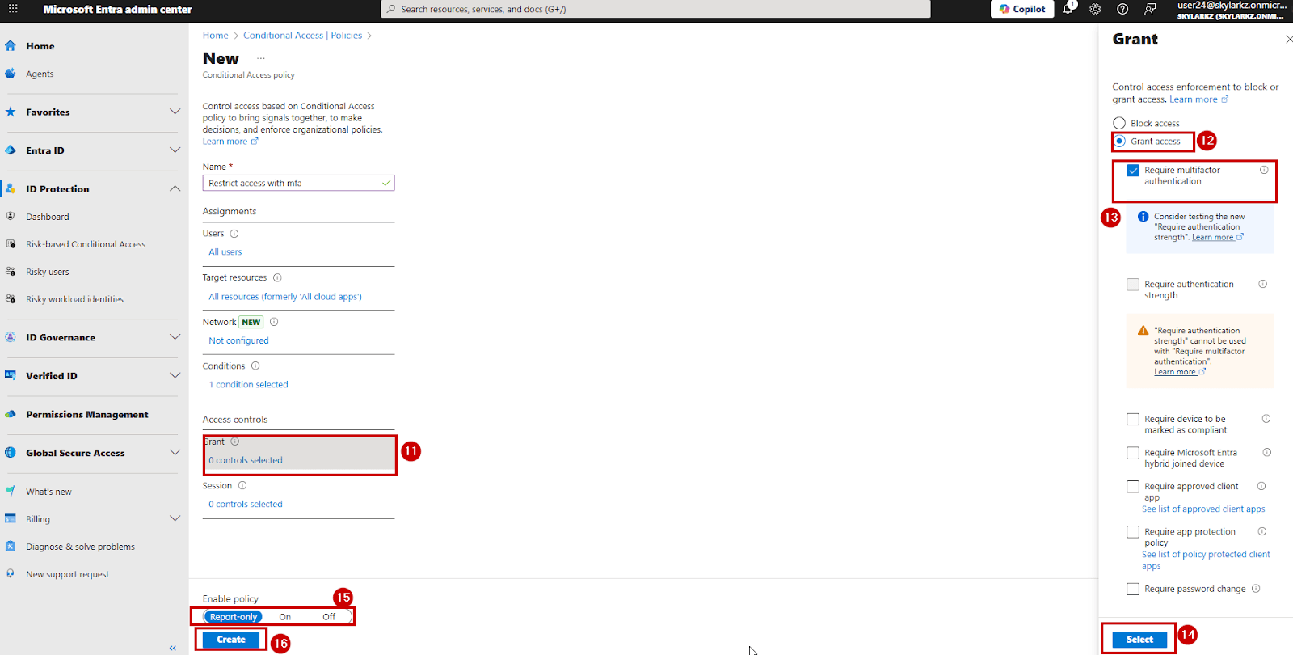Set Enable policy to On
The image size is (1293, 655).
tap(285, 617)
